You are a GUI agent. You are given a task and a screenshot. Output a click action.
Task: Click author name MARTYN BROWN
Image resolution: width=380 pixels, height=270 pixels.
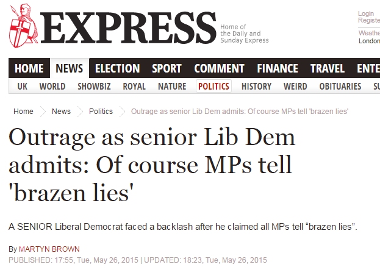click(x=49, y=249)
